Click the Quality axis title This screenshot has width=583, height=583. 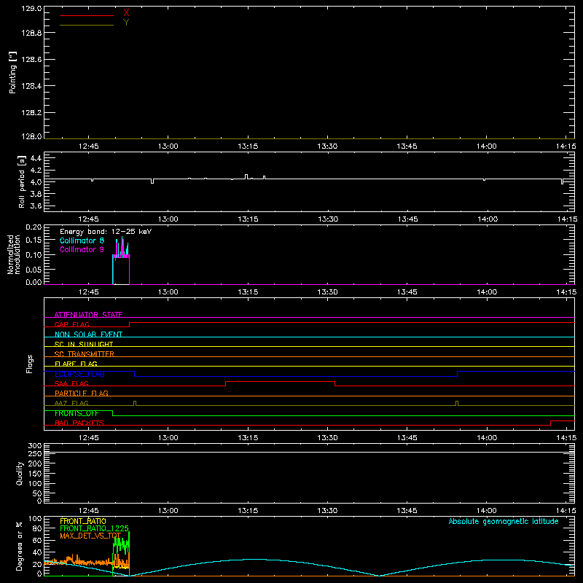(20, 473)
